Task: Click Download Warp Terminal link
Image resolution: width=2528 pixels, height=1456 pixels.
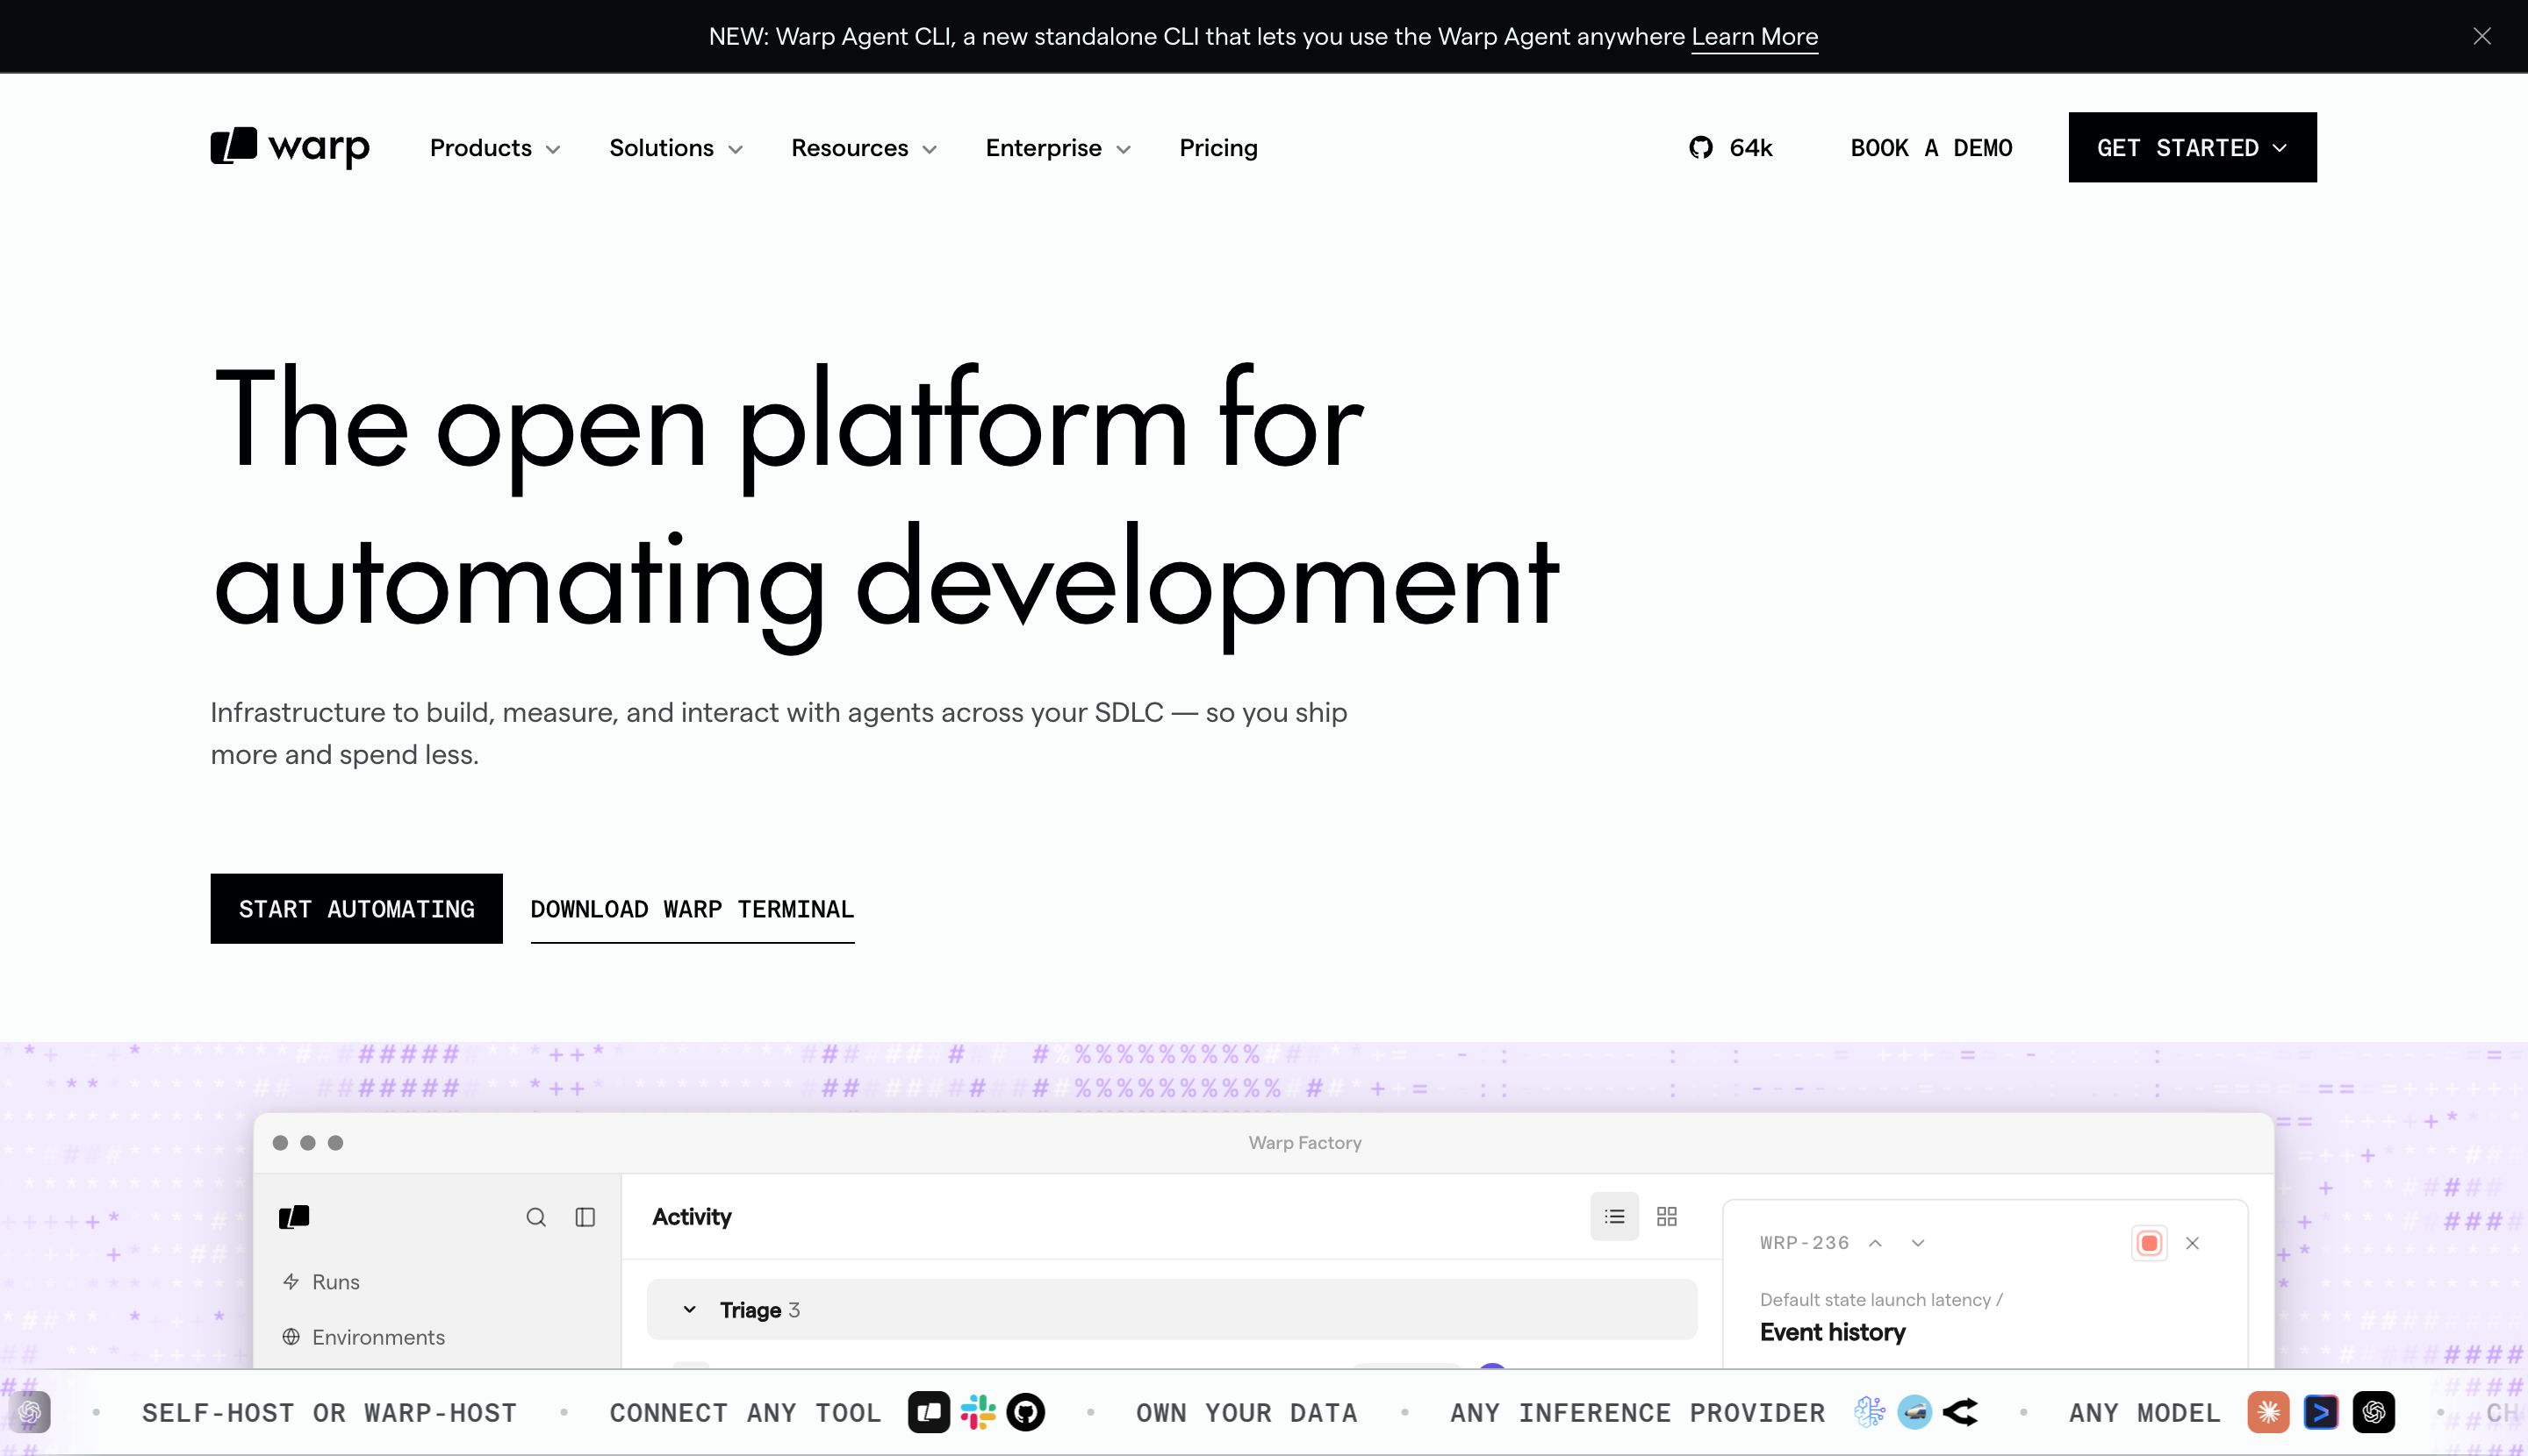Action: pyautogui.click(x=693, y=909)
